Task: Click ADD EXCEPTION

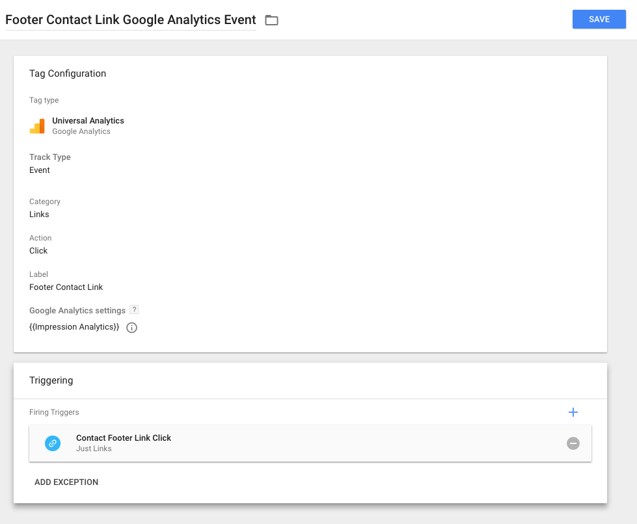Action: click(66, 482)
